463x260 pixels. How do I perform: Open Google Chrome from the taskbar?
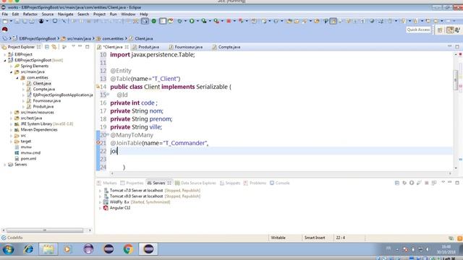pos(128,249)
